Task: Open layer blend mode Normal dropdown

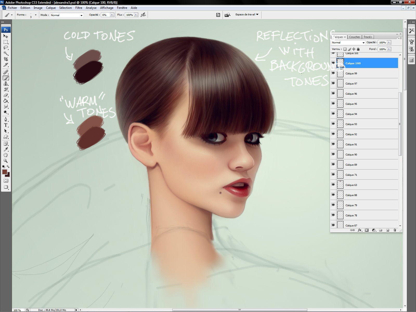Action: pyautogui.click(x=348, y=42)
